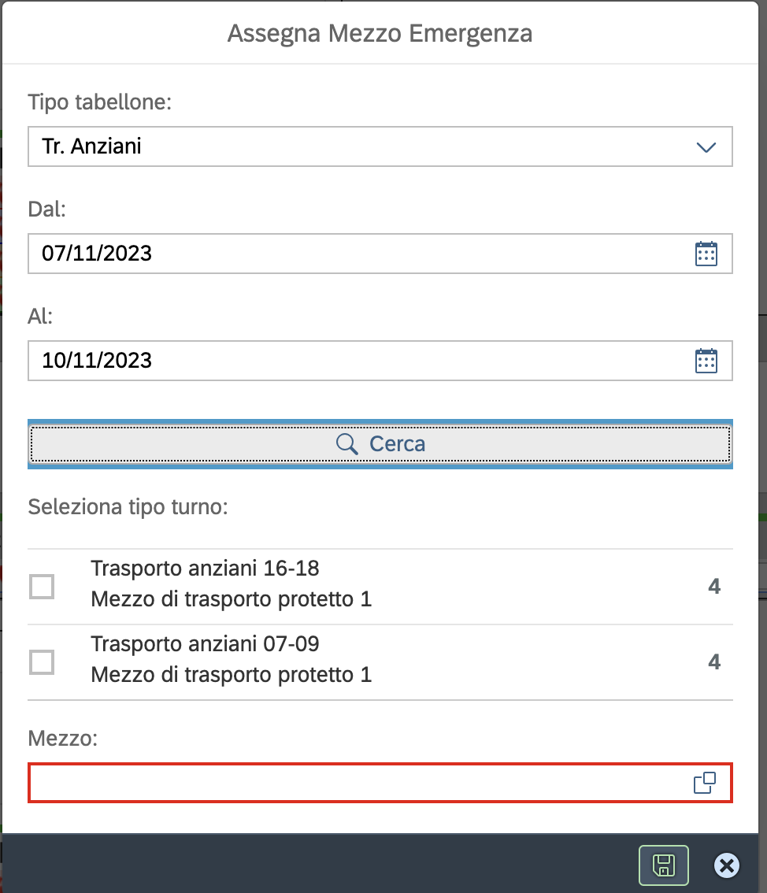The width and height of the screenshot is (767, 893).
Task: Tick the Trasporto anziani 07-09 checkbox
Action: (42, 662)
